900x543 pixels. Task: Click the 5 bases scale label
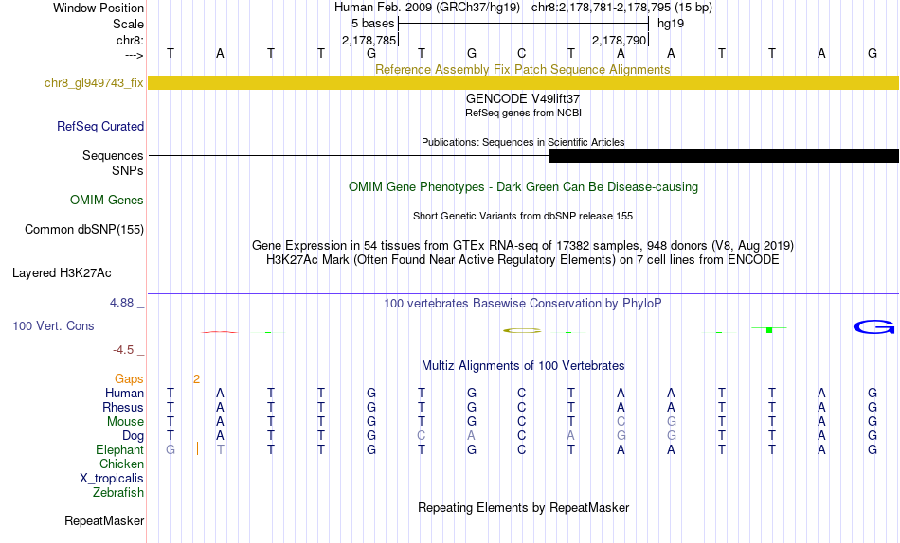[373, 24]
